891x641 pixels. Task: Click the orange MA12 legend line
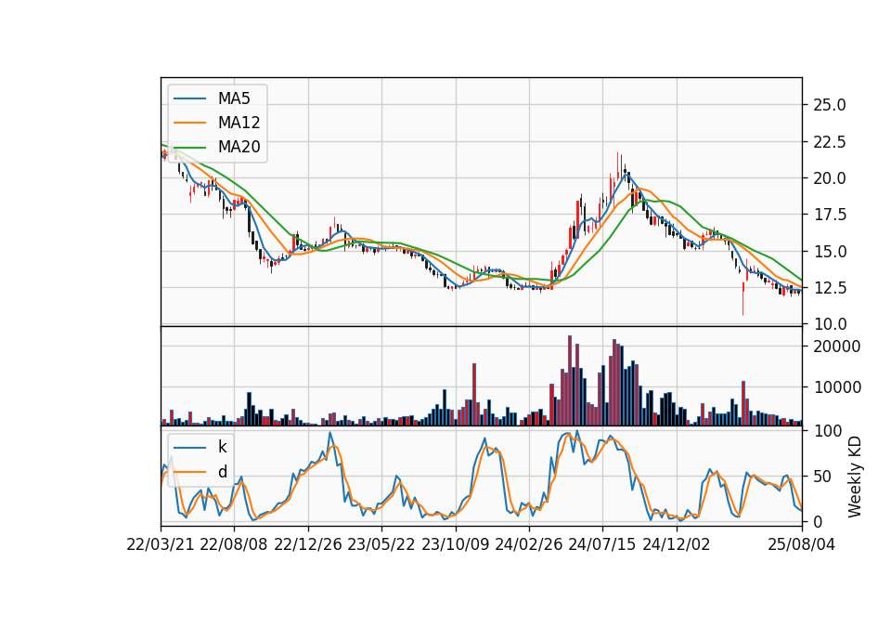[189, 123]
